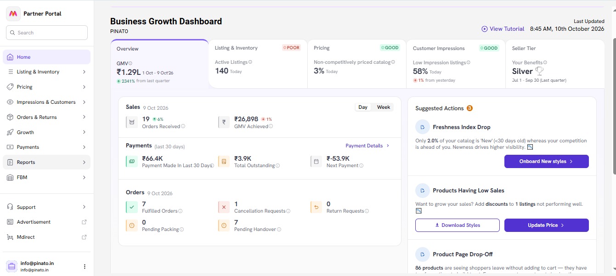Expand Impressions & Customers chevron
Viewport: 616px width, 276px height.
click(84, 102)
